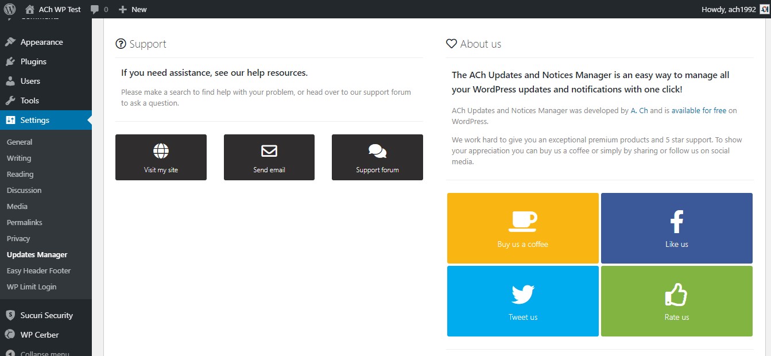Click the Twitter Tweet us bird icon
The image size is (771, 356).
[x=522, y=294]
